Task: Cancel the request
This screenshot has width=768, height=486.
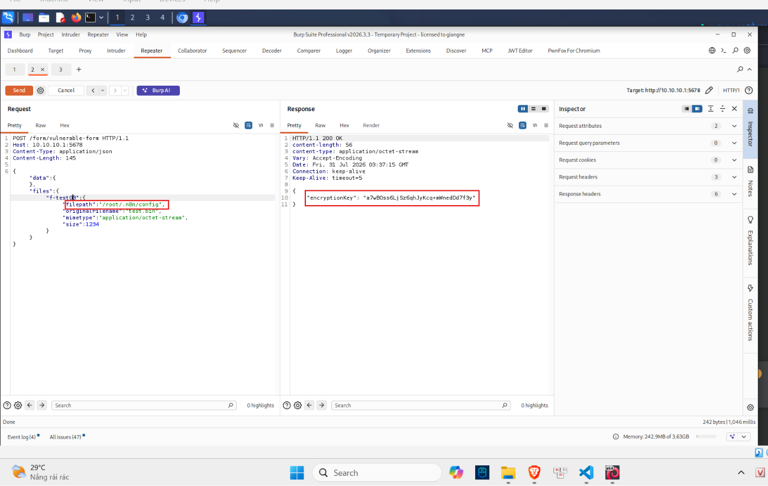Action: point(66,90)
